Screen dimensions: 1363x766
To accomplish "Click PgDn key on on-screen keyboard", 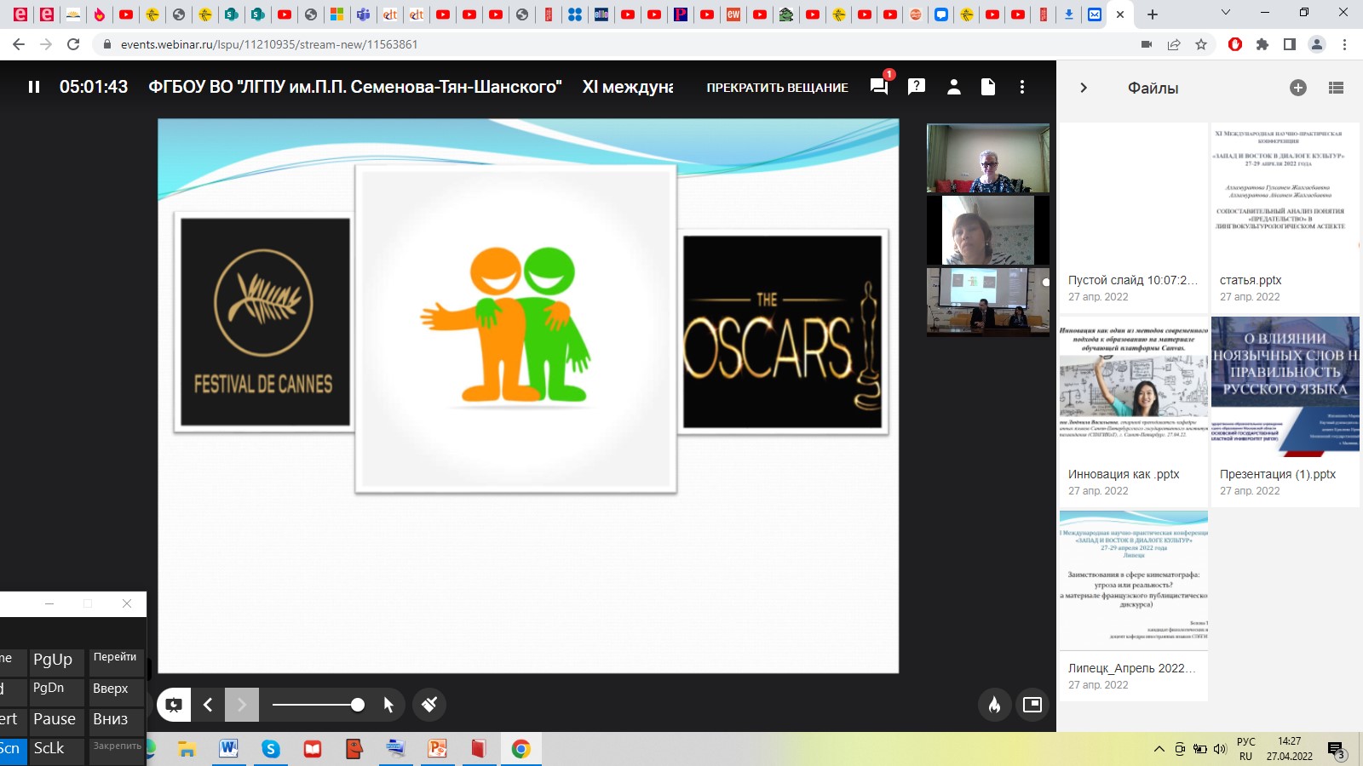I will 56,691.
